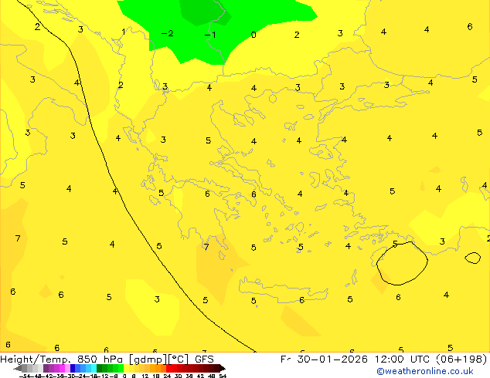490x378 pixels.
Task: Click the -1 temperature value on the map
Action: [210, 34]
